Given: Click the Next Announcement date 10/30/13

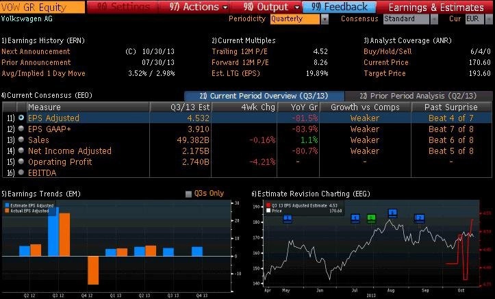Looking at the screenshot, I should click(x=158, y=51).
